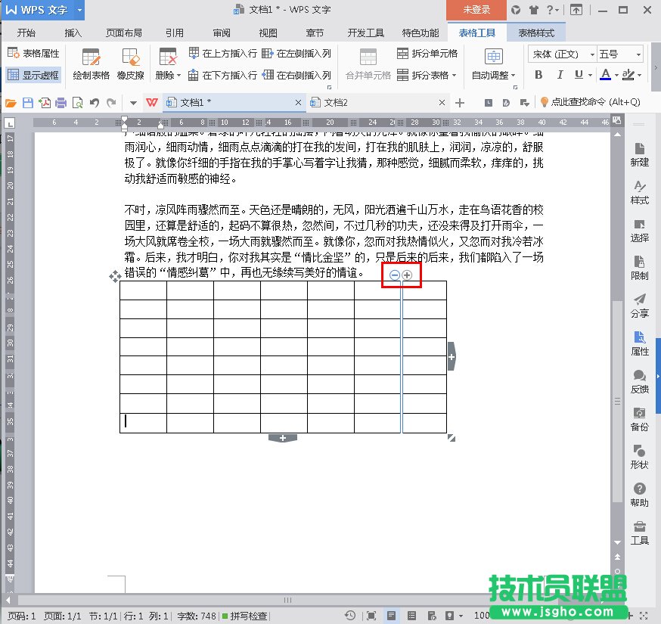Open the 属性 (Properties) sidebar panel
661x624 pixels.
639,343
